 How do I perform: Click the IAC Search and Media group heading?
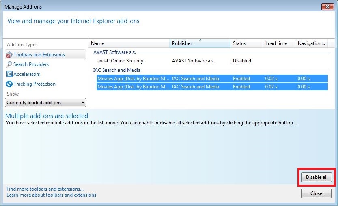tap(116, 70)
